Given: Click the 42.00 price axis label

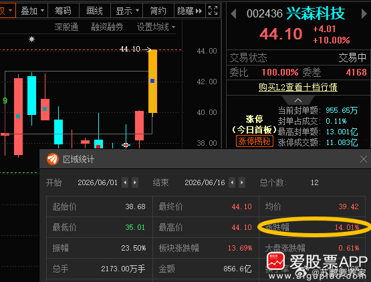Looking at the screenshot, I should [207, 82].
